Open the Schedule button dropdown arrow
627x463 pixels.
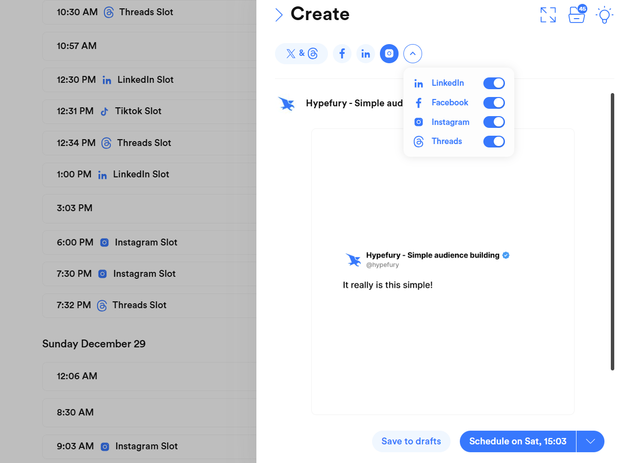590,441
